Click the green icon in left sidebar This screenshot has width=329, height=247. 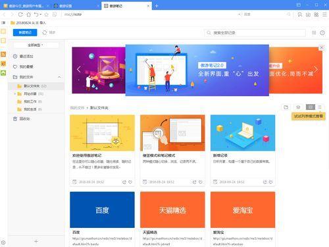click(x=3, y=73)
